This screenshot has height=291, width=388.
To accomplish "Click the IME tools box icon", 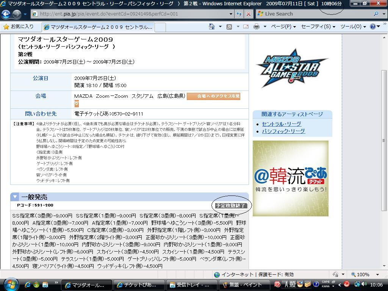I will [308, 284].
